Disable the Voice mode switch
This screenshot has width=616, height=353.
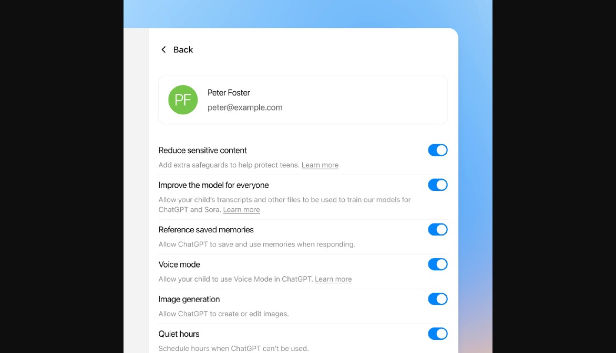coord(438,264)
